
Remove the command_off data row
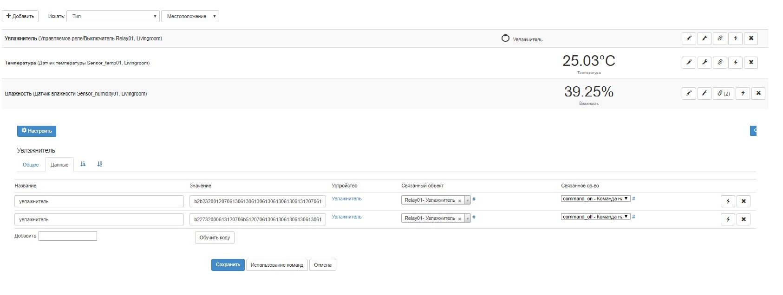tap(744, 219)
